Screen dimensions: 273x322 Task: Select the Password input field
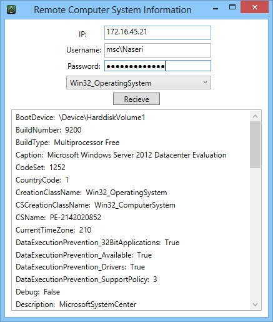pos(157,66)
